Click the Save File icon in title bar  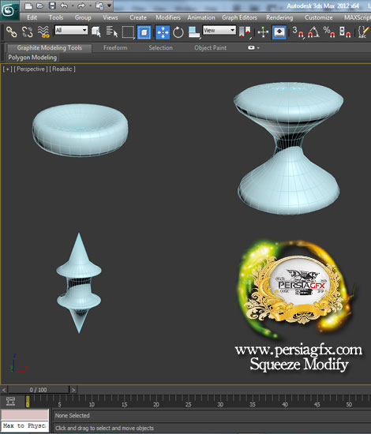tap(52, 6)
